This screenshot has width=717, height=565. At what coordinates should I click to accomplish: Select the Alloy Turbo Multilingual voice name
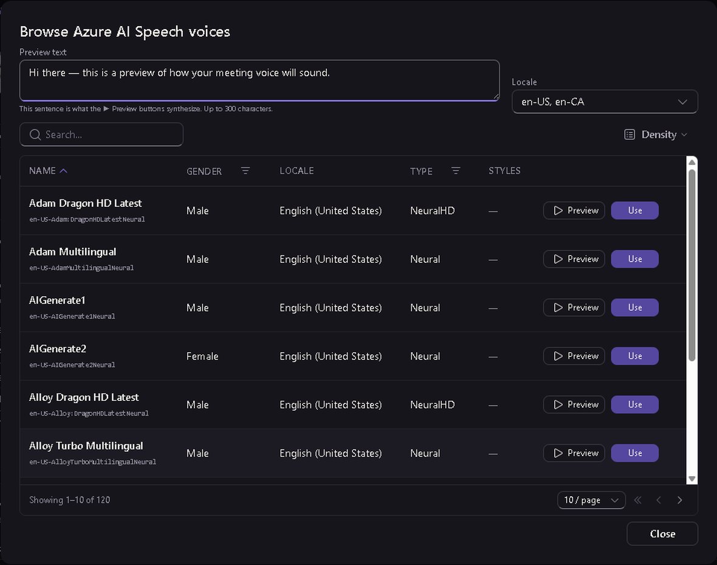[x=86, y=446]
